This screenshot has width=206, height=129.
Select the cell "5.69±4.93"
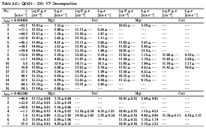[x=150, y=98]
